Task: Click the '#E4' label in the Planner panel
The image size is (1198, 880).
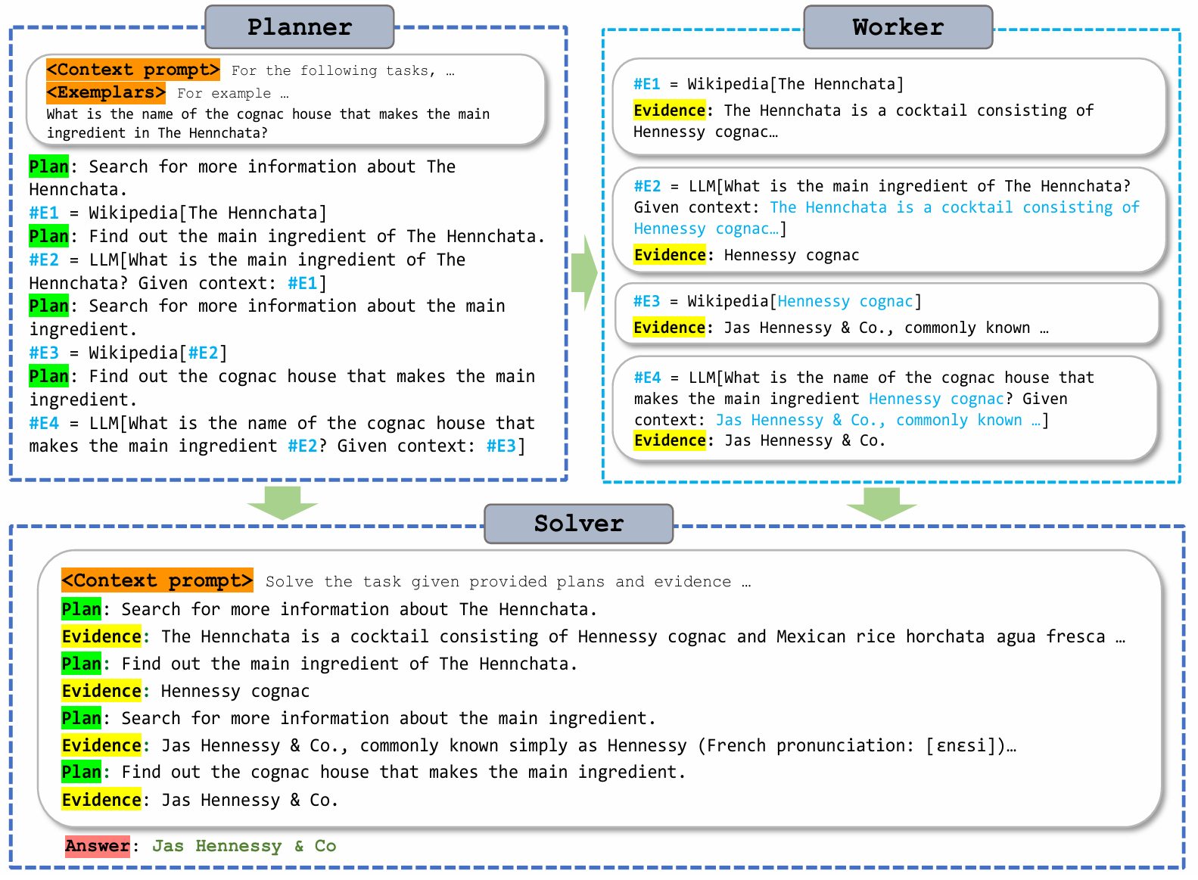Action: 44,423
